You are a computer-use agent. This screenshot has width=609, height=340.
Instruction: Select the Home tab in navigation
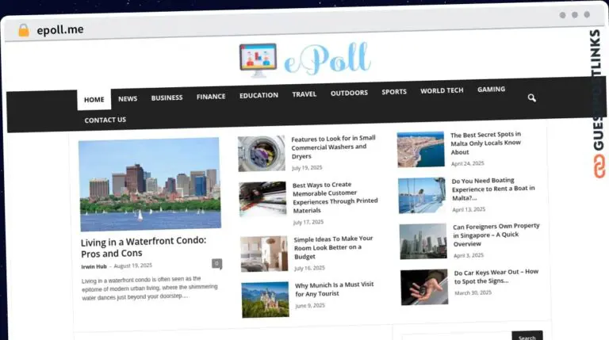[x=94, y=100]
